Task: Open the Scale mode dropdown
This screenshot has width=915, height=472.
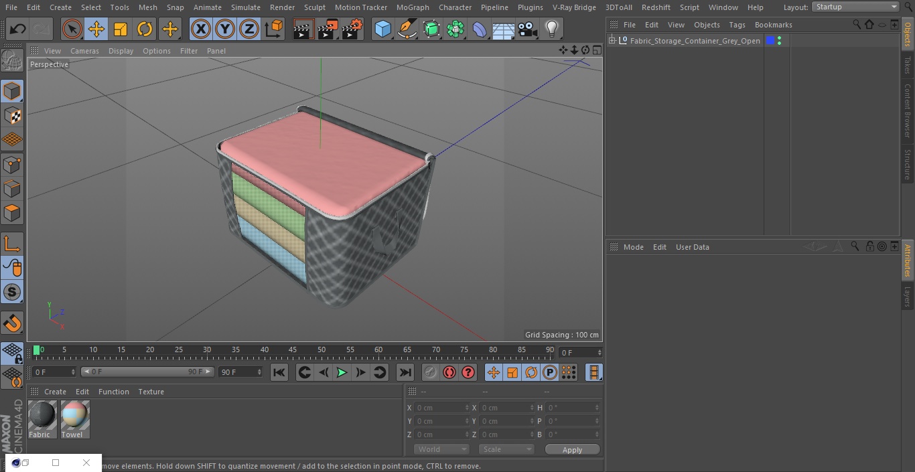Action: (x=506, y=449)
